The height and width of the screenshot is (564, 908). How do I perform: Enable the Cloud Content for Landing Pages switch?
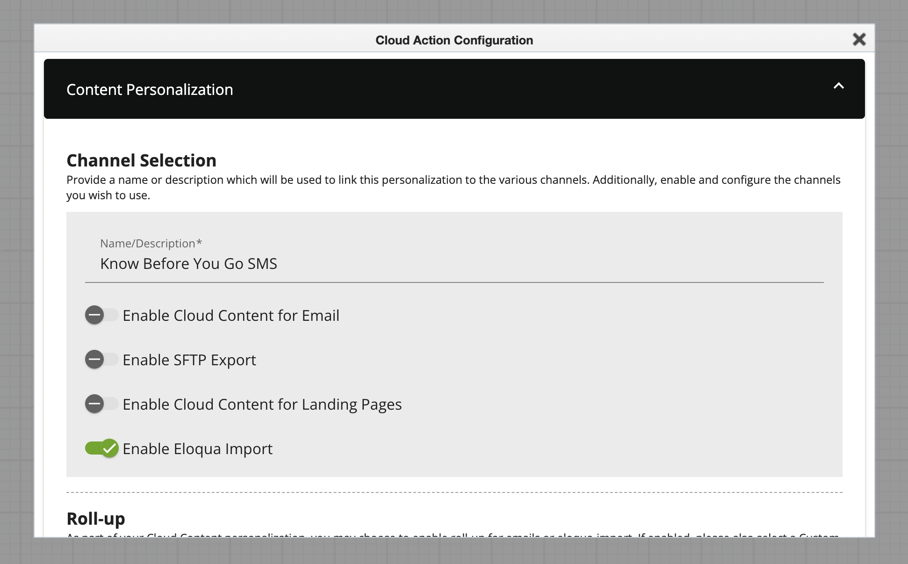pos(101,404)
